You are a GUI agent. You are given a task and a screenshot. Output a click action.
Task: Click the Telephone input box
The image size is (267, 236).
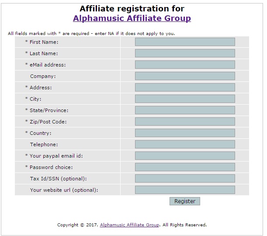pyautogui.click(x=185, y=144)
